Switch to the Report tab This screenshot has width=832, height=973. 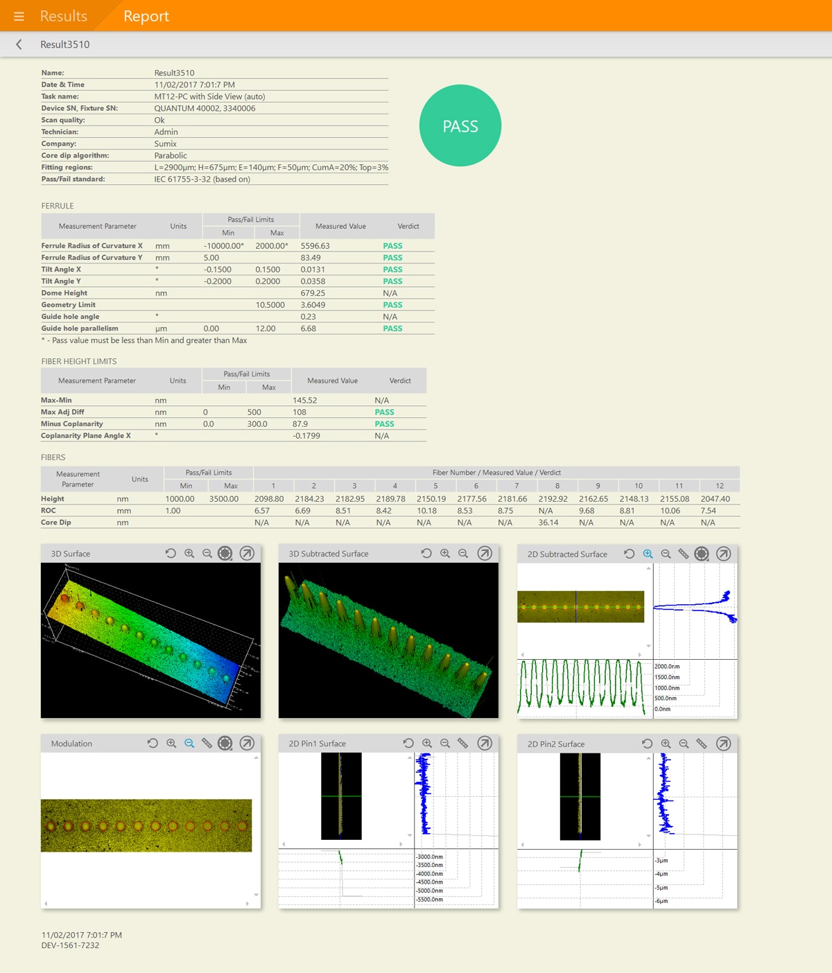[146, 16]
